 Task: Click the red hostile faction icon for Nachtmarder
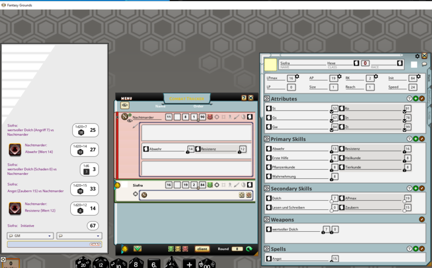[210, 117]
